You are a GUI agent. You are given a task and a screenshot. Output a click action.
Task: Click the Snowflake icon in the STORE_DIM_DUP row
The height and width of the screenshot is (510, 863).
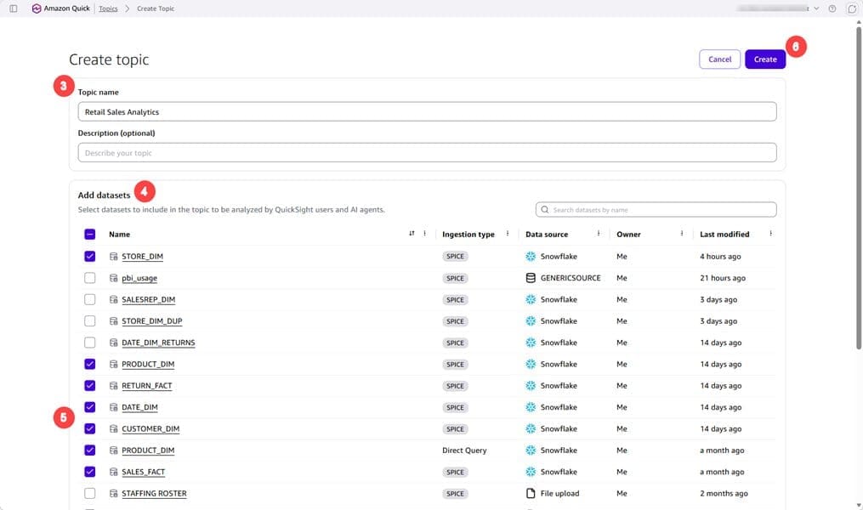tap(531, 320)
